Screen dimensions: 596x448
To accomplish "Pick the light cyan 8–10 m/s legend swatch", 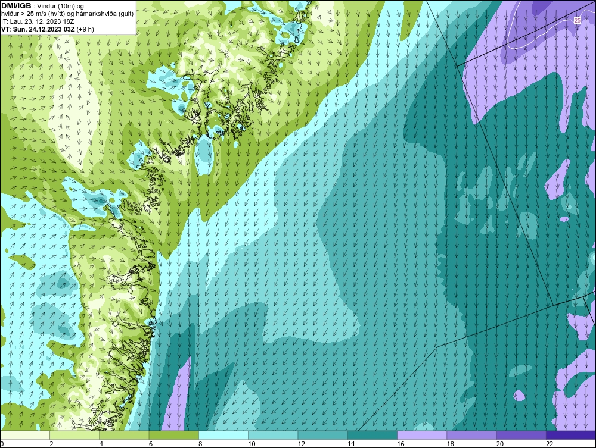I will tap(223, 435).
